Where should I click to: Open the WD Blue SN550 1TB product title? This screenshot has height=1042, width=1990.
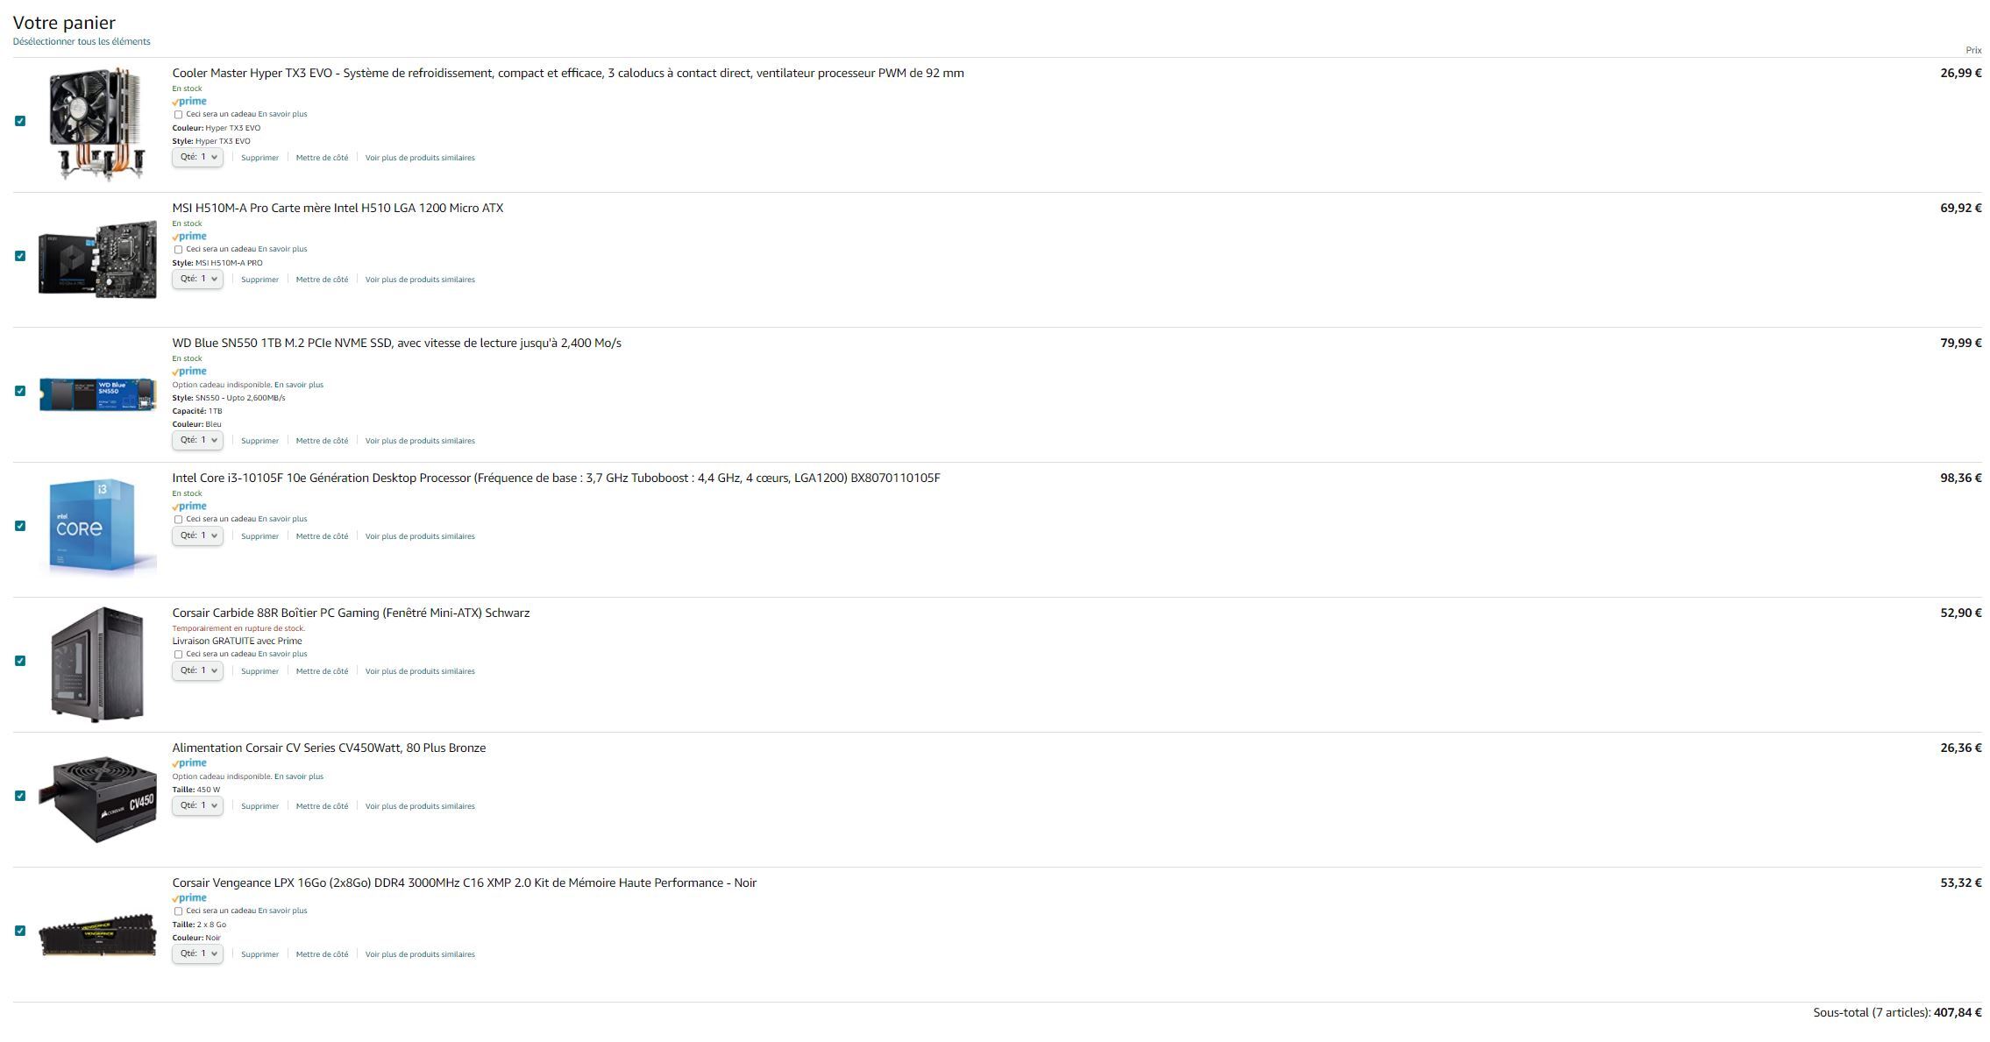(396, 343)
